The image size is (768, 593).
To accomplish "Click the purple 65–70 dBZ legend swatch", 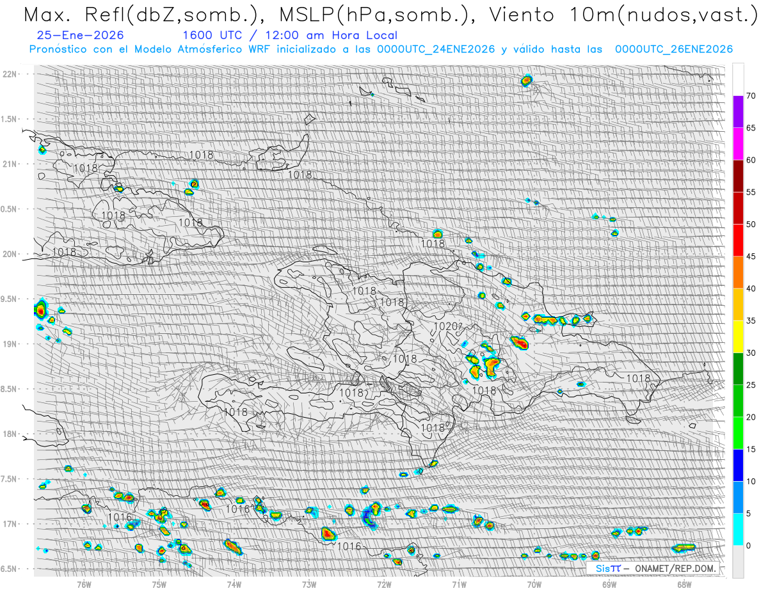I will [x=738, y=111].
